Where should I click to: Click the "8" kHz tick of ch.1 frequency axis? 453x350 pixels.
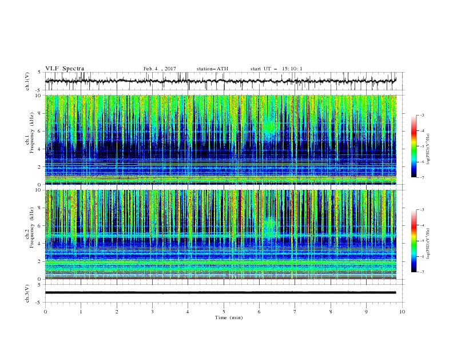click(39, 113)
